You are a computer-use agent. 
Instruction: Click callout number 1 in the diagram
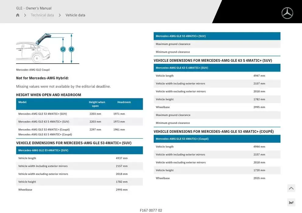click(x=71, y=49)
